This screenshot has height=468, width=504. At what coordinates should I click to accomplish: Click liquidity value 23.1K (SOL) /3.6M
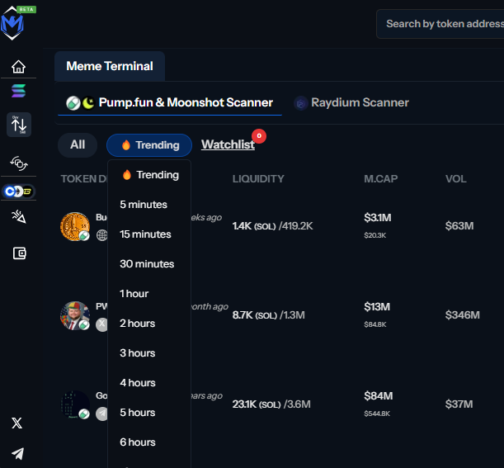[x=271, y=404]
